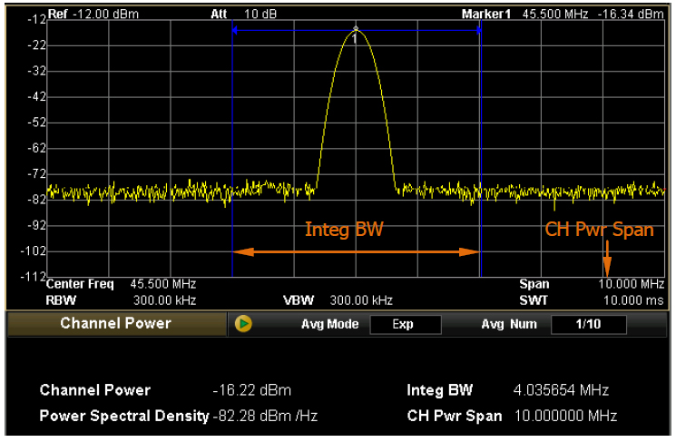Select the Channel Power measurement title
The height and width of the screenshot is (442, 676).
(x=115, y=323)
